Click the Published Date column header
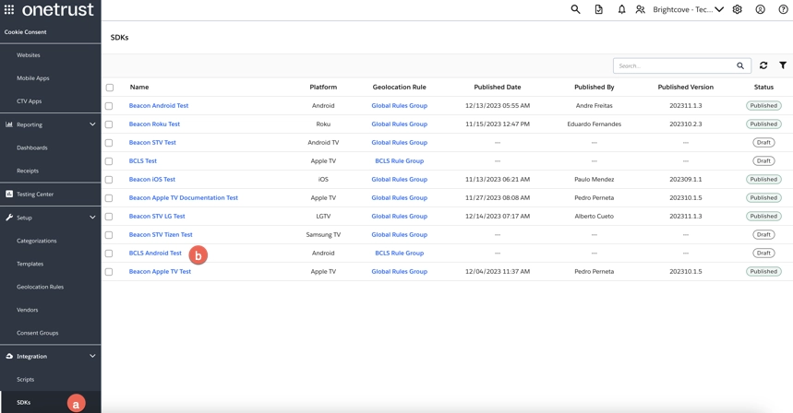 coord(498,87)
